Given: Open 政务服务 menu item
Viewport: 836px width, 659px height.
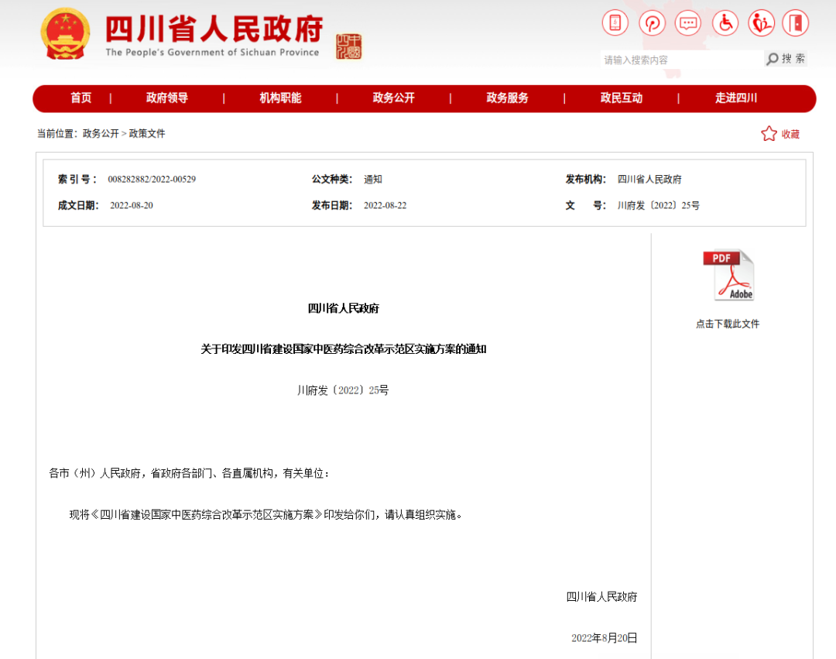Looking at the screenshot, I should click(508, 98).
